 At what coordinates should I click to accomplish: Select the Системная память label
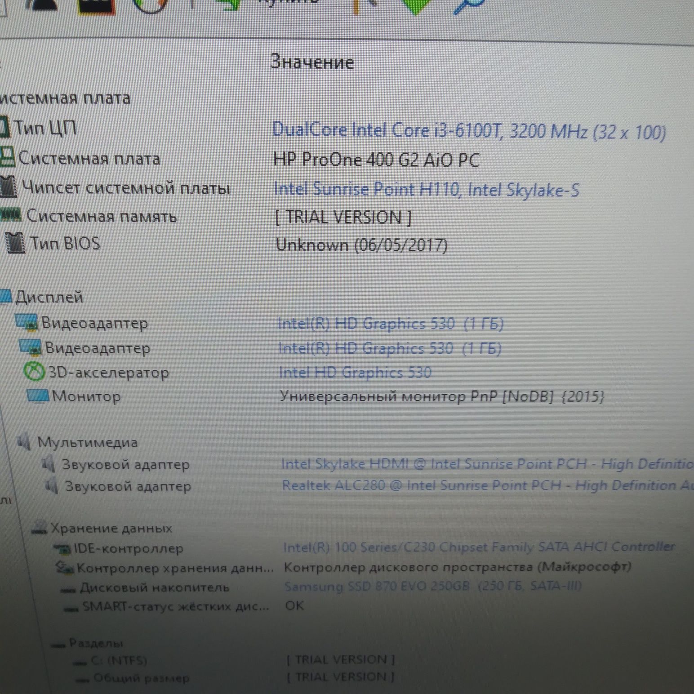102,216
